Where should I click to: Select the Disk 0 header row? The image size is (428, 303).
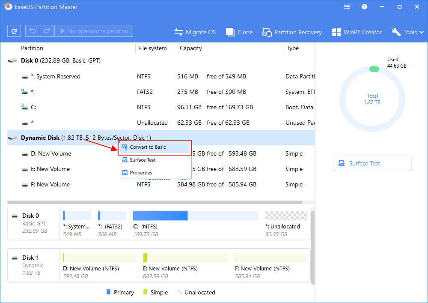pyautogui.click(x=161, y=61)
